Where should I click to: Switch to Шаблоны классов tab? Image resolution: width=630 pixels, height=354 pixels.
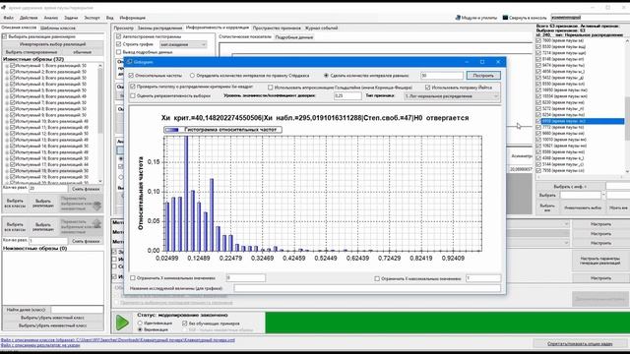58,28
